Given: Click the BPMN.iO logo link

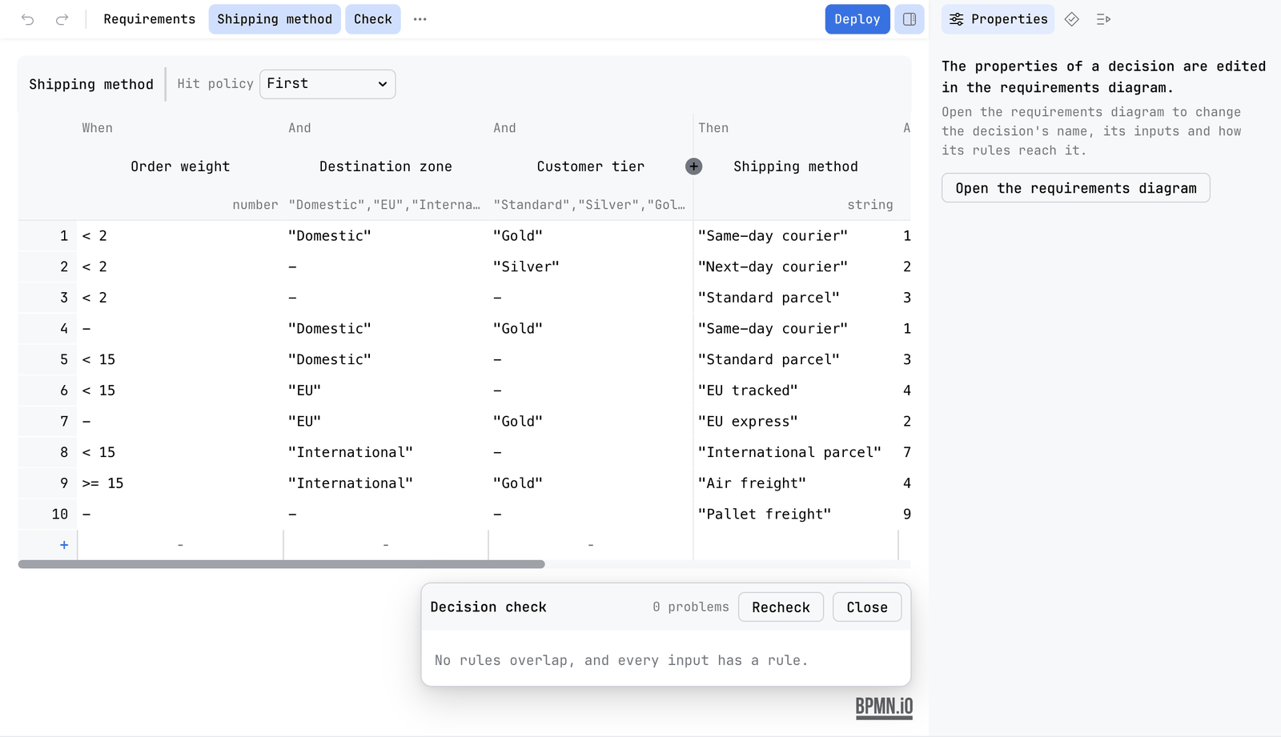Looking at the screenshot, I should coord(884,707).
